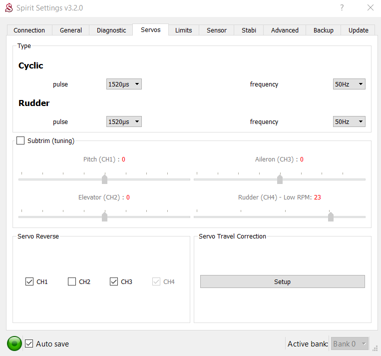Change Rudder frequency dropdown value
The width and height of the screenshot is (381, 356).
(x=349, y=121)
